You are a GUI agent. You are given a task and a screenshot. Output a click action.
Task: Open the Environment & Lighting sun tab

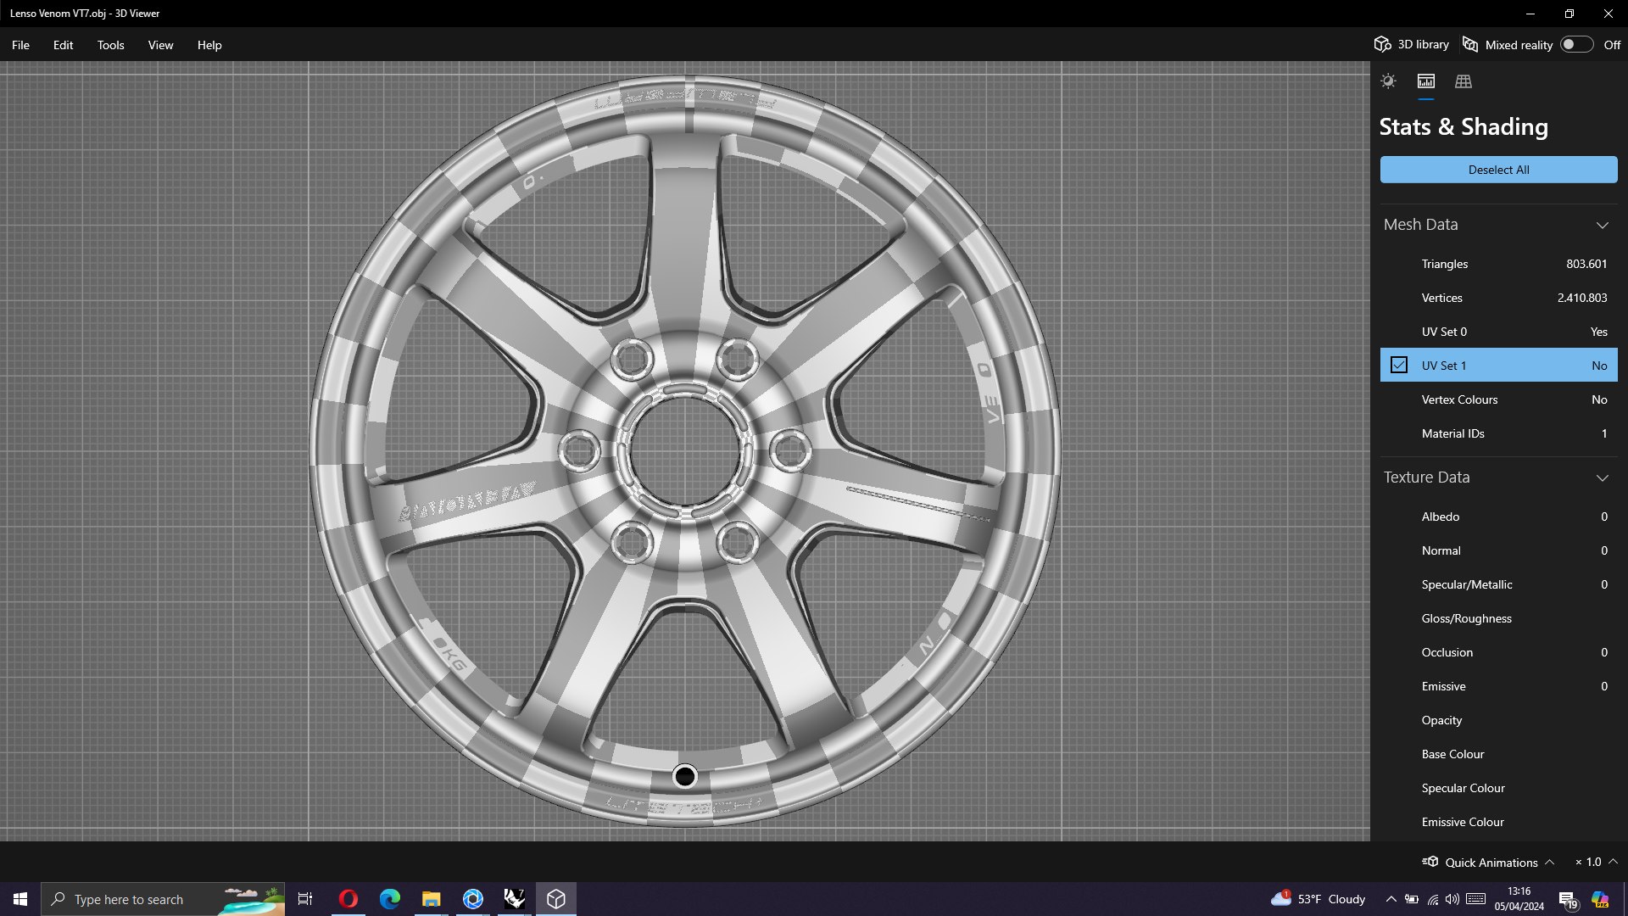click(x=1388, y=81)
